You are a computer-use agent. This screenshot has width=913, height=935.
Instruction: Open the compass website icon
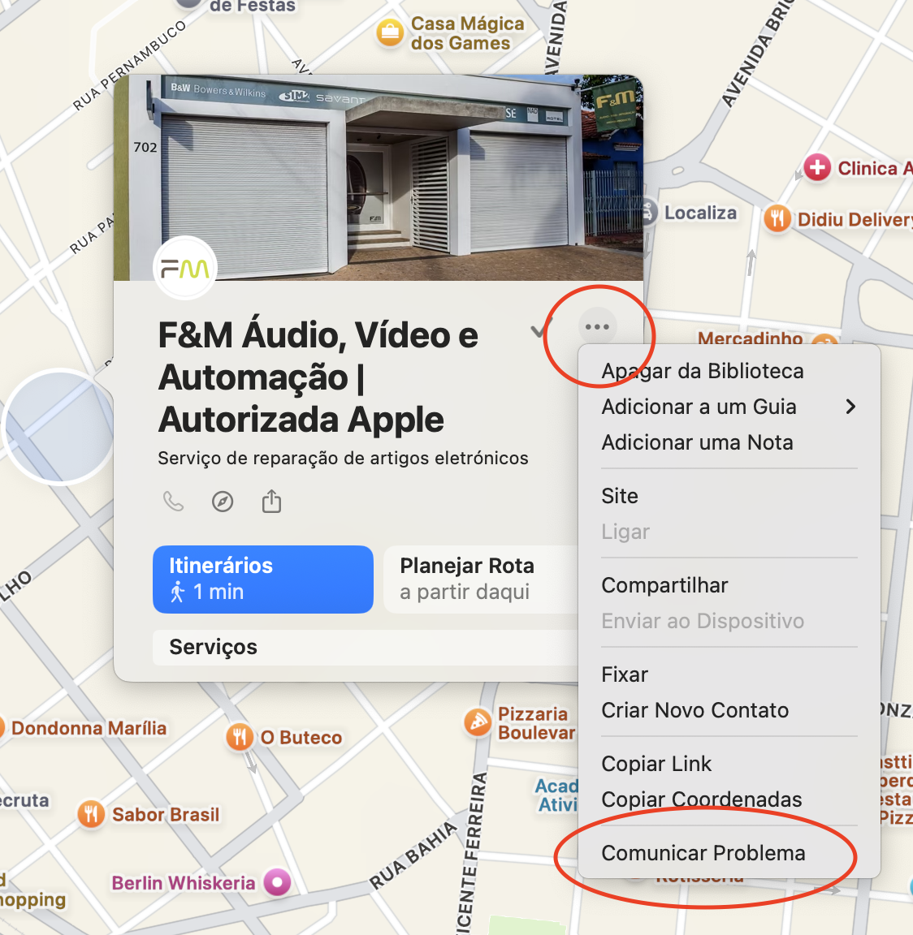click(223, 502)
